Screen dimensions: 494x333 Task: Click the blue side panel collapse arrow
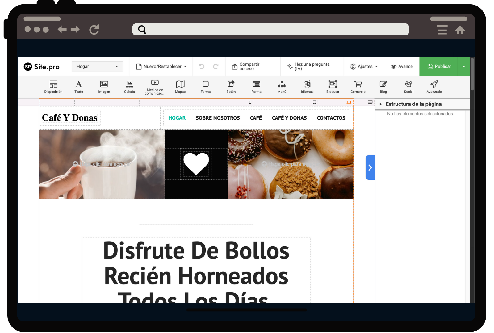(370, 167)
